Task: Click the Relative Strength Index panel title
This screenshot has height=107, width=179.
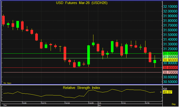Action: tap(82, 88)
